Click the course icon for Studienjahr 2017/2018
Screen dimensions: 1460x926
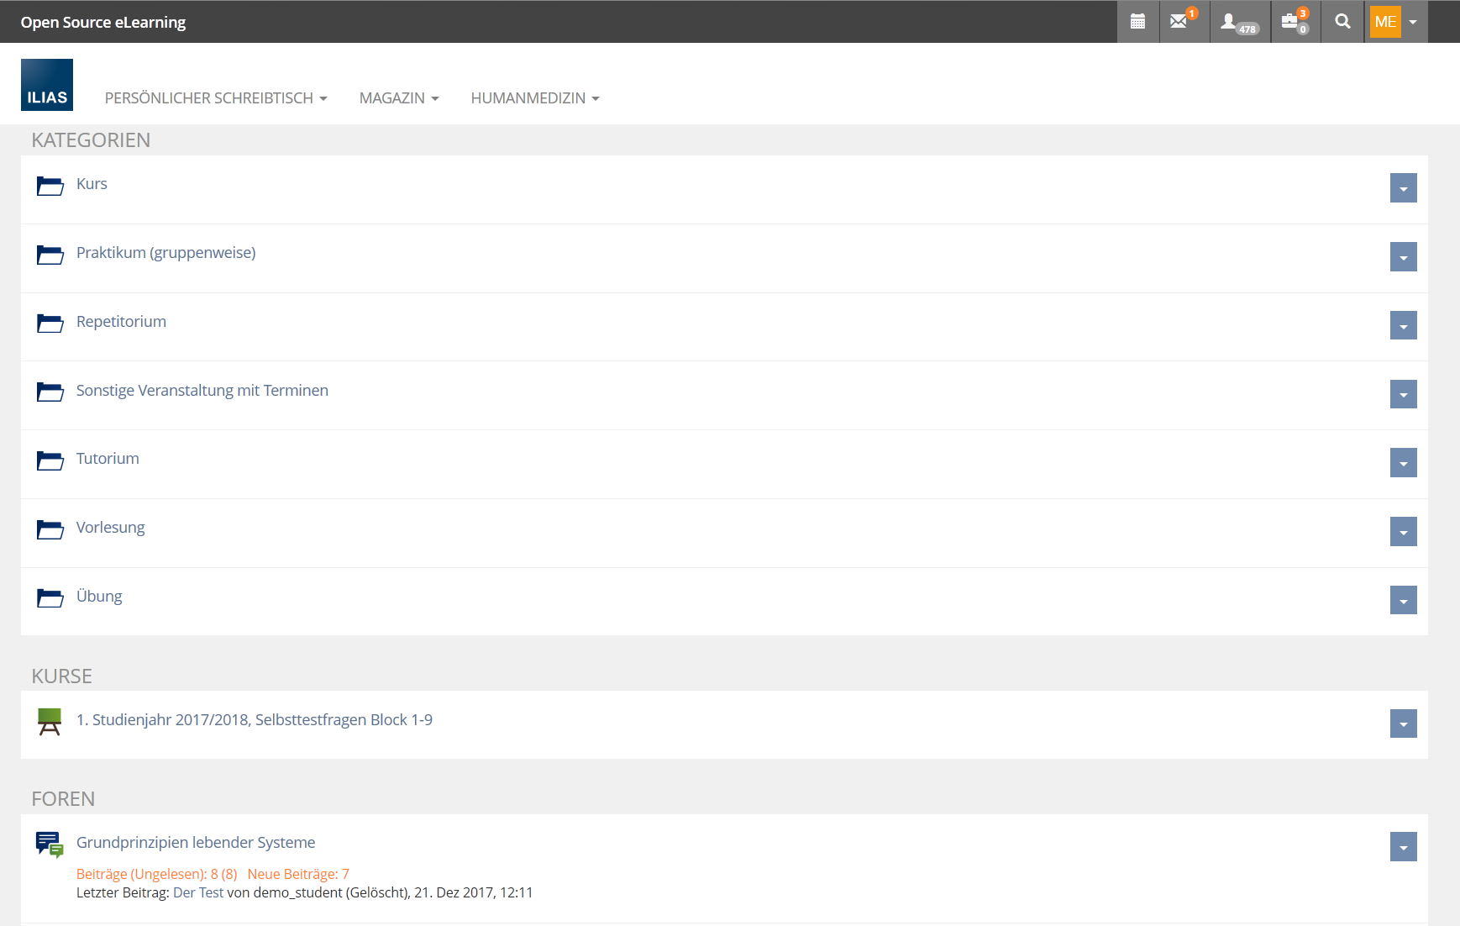50,721
